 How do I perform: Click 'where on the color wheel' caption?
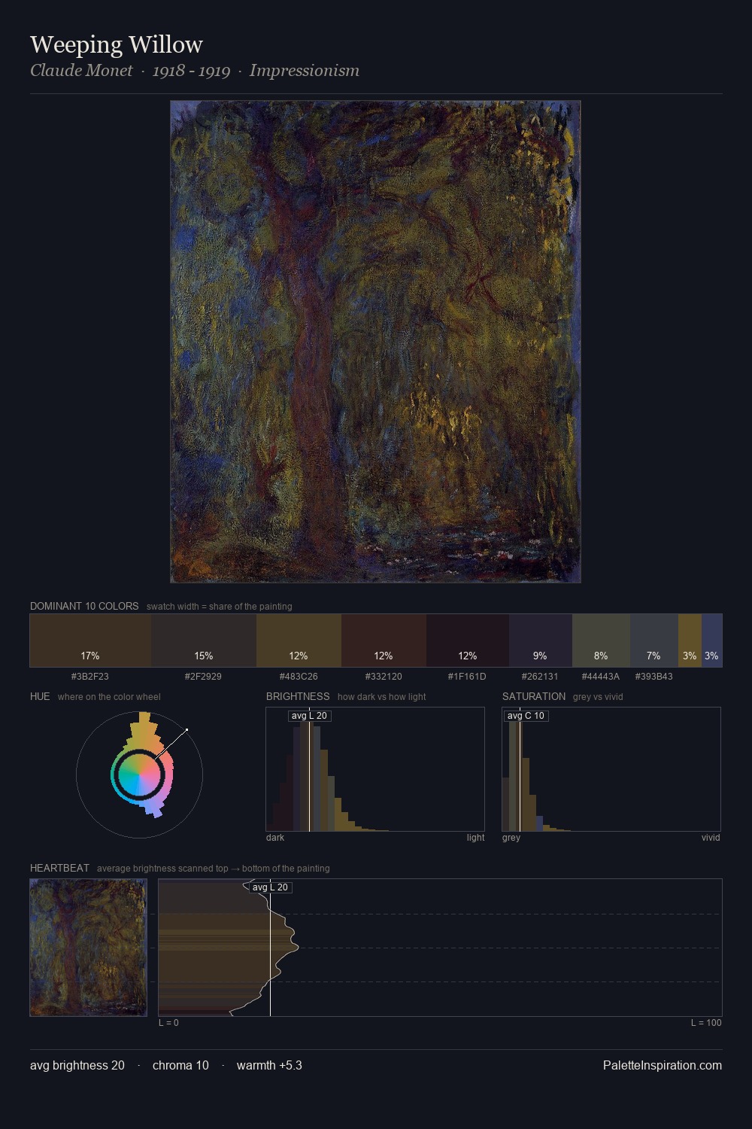tap(109, 697)
